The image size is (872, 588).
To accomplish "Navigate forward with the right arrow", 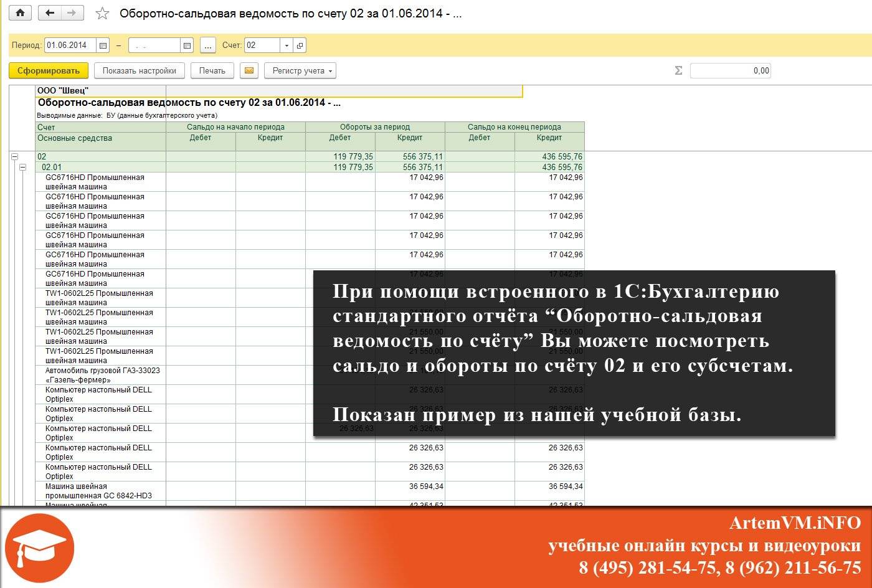I will (x=72, y=13).
